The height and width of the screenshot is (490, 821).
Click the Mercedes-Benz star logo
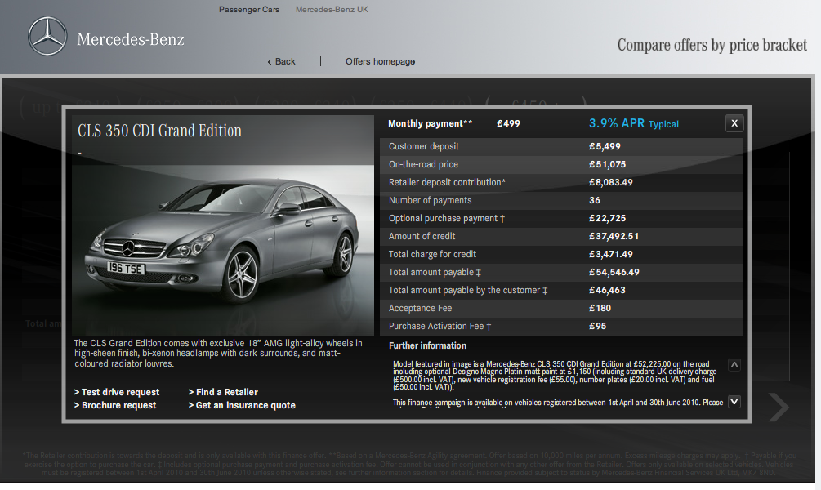point(47,36)
